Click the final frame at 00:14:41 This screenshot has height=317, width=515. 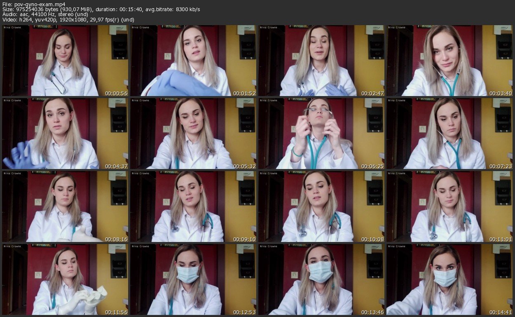point(449,279)
